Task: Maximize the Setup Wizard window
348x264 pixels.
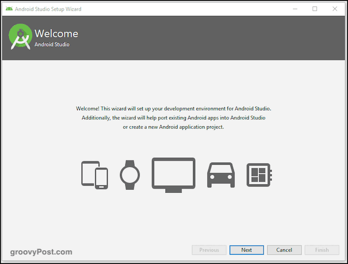Action: tap(315, 9)
